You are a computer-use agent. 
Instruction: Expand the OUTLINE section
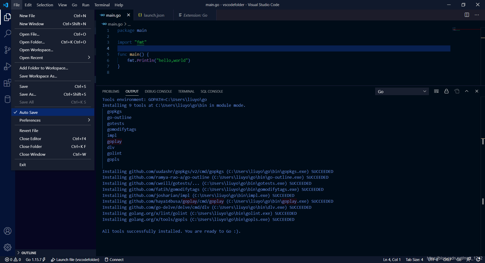(x=56, y=253)
